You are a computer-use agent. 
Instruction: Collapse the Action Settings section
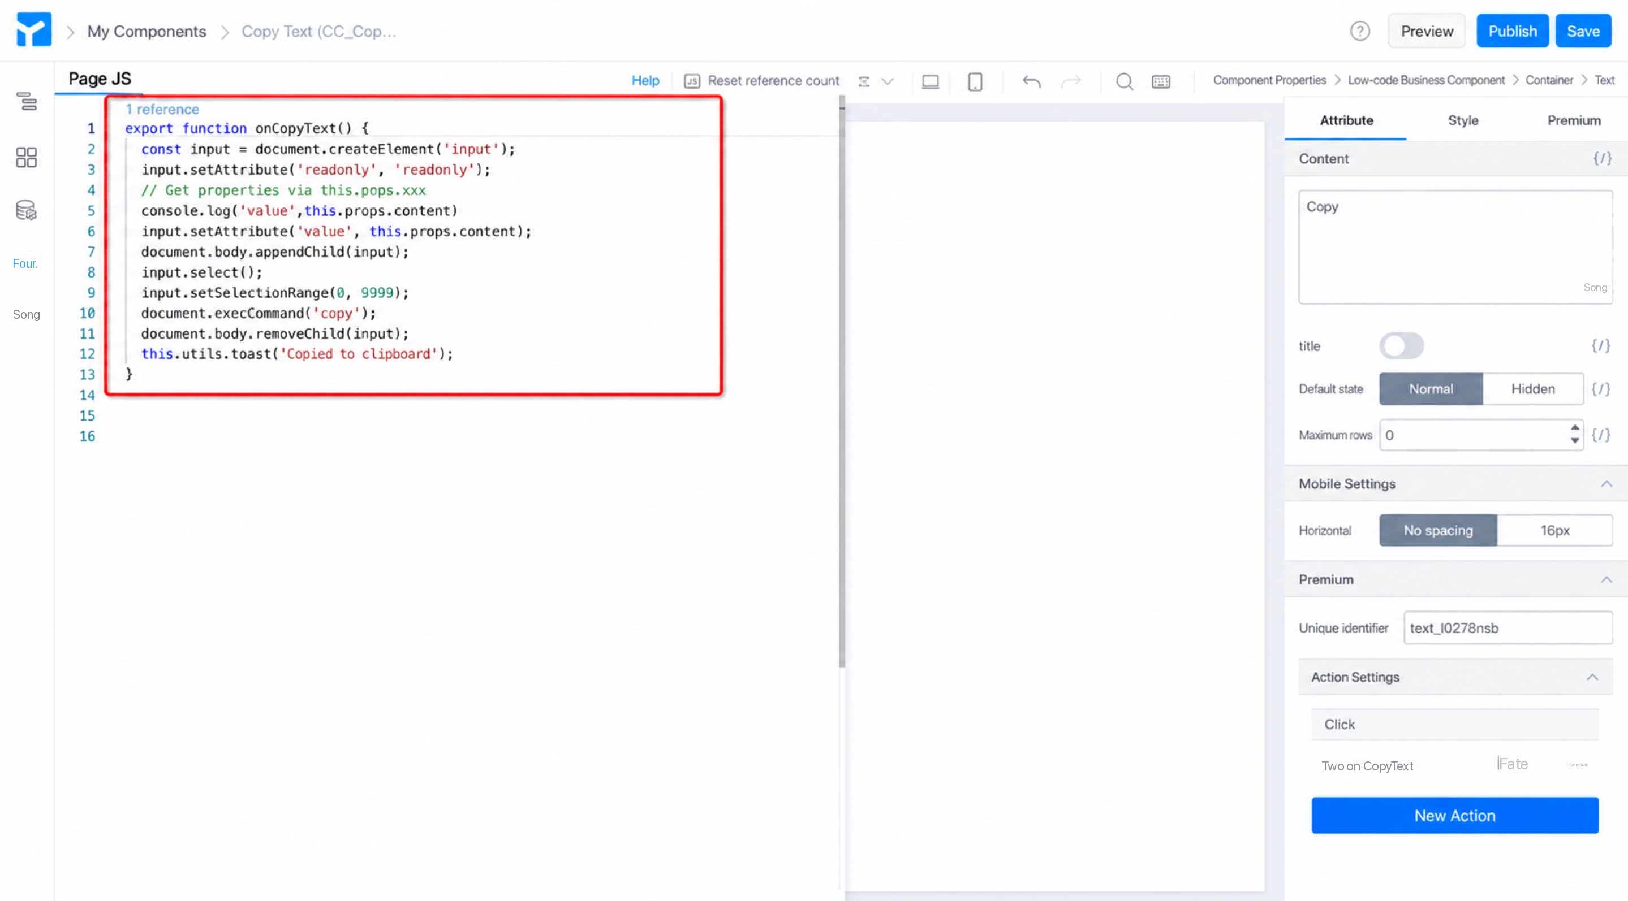[1592, 678]
